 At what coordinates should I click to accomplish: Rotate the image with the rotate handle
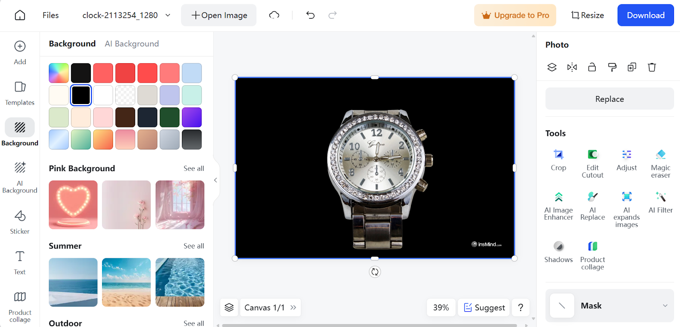coord(374,272)
